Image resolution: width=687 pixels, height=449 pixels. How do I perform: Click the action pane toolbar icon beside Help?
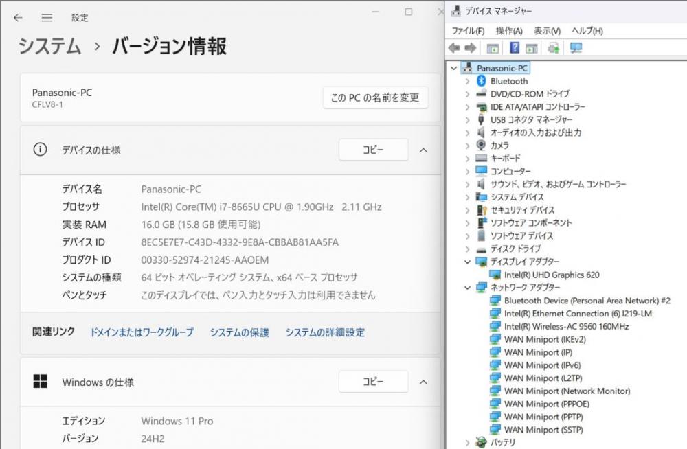point(532,48)
